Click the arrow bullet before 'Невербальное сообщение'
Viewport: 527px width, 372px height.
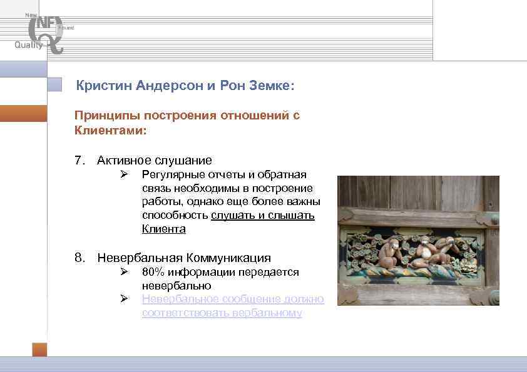point(125,298)
